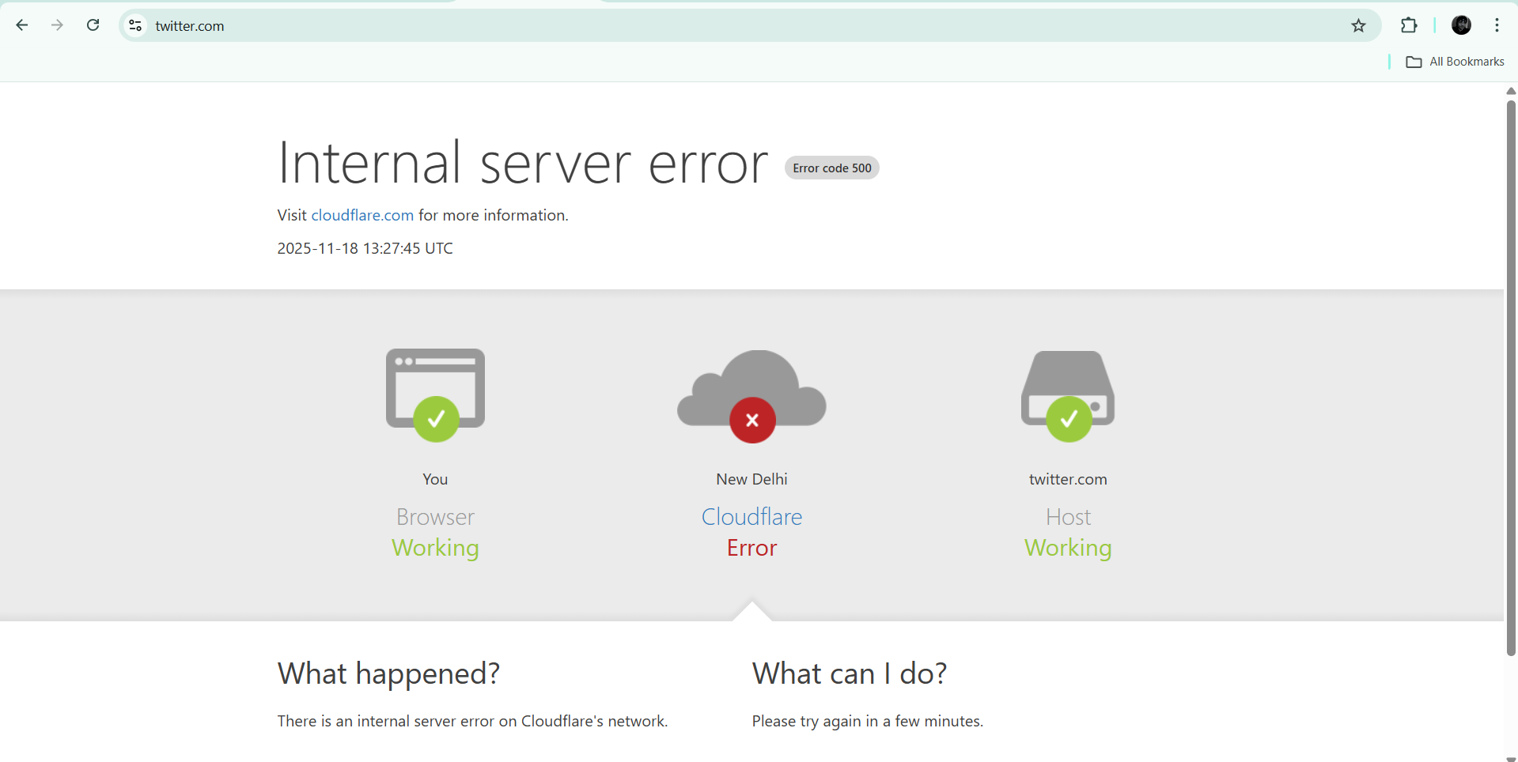
Task: Click the browser back arrow
Action: point(22,25)
